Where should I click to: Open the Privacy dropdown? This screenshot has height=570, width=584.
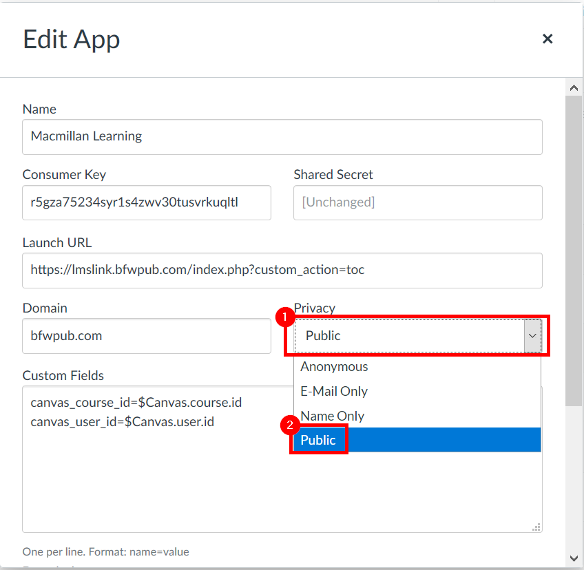click(x=417, y=336)
